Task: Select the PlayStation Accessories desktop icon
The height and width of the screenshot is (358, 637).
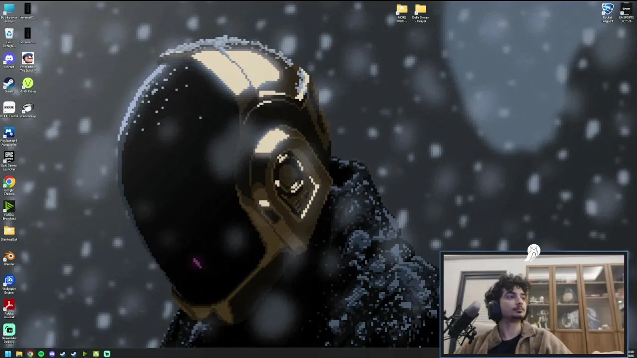Action: (x=9, y=132)
